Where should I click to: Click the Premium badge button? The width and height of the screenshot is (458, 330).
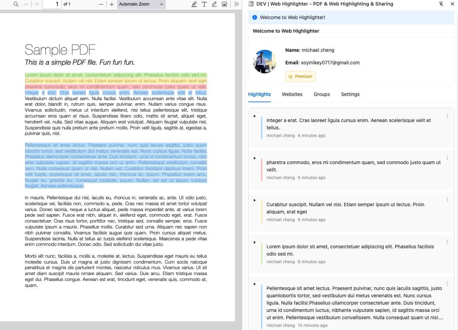(300, 77)
